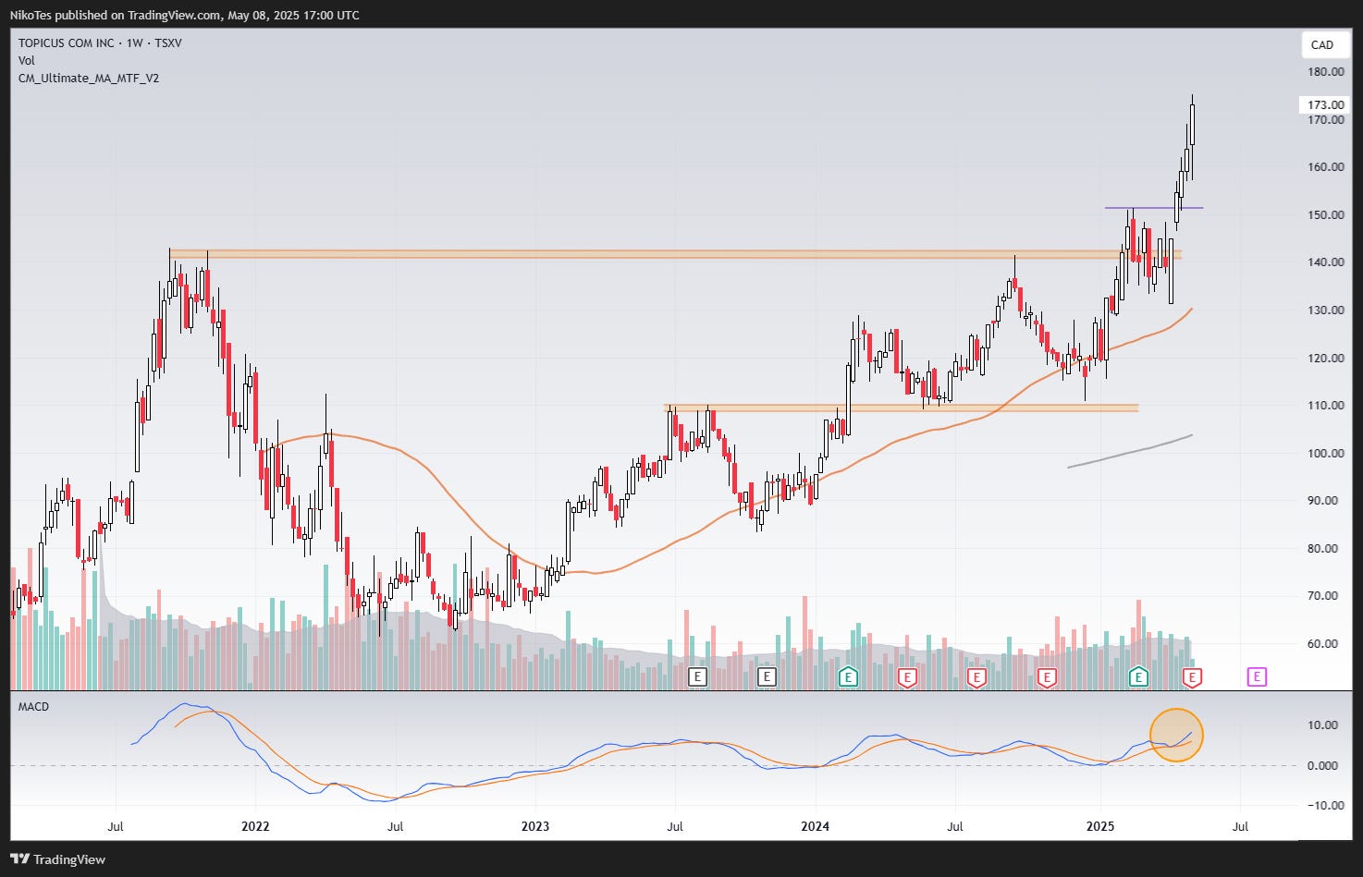Screen dimensions: 1363x877
Task: Click the 110.00 price axis label
Action: pos(1326,406)
